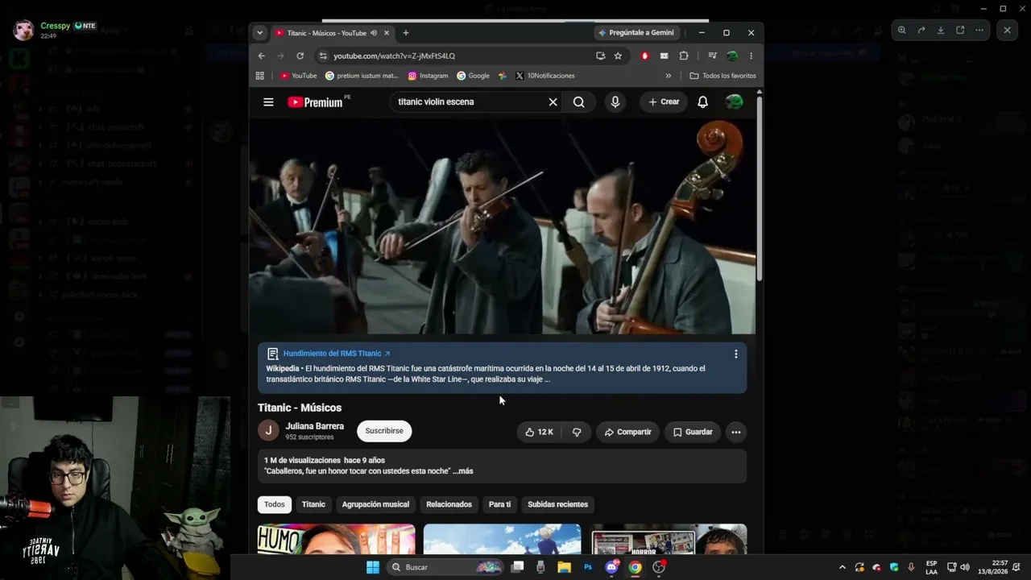Open Hundimiento del RMS Titanic link
Screen dimensions: 1031x580
pyautogui.click(x=337, y=354)
